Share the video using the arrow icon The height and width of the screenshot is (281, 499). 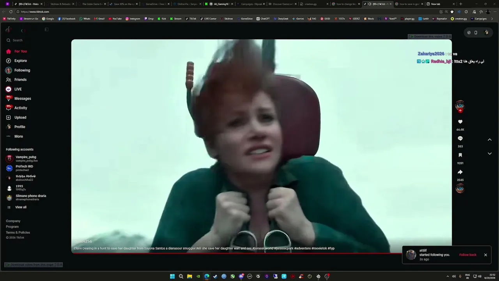point(460,172)
